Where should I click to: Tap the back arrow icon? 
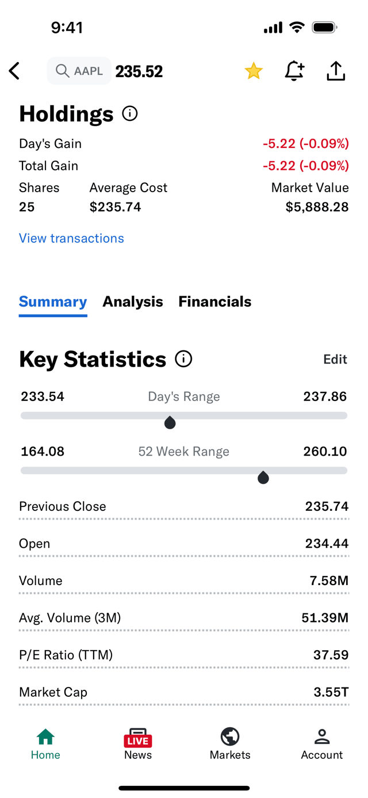(x=14, y=71)
